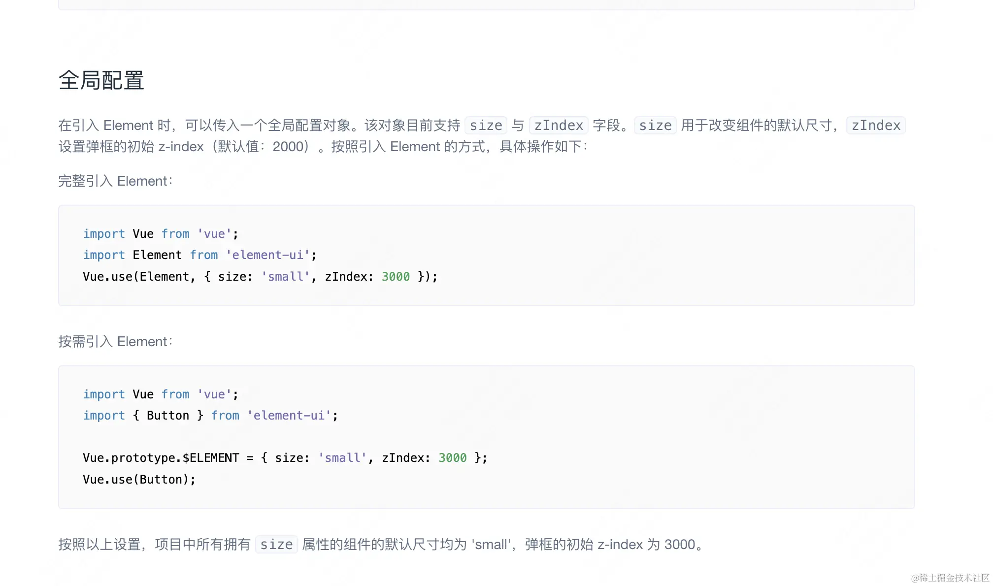Click 'small' string in Vue.use(Element) line
Screen dimensions: 993x586
click(x=285, y=277)
